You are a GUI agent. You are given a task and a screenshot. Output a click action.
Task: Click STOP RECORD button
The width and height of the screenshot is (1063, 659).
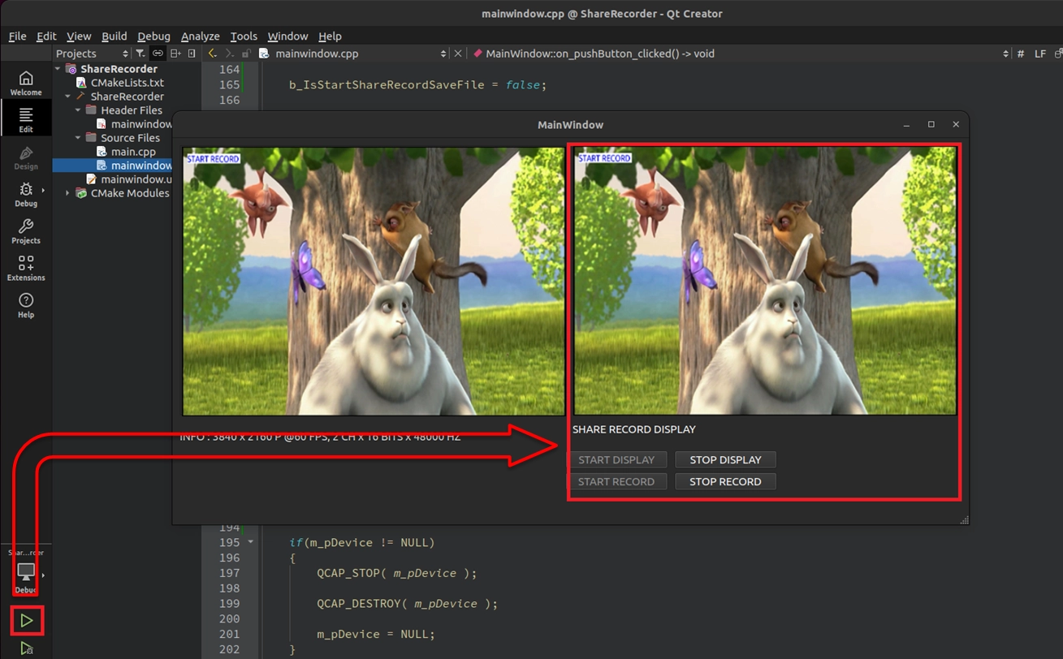tap(725, 481)
